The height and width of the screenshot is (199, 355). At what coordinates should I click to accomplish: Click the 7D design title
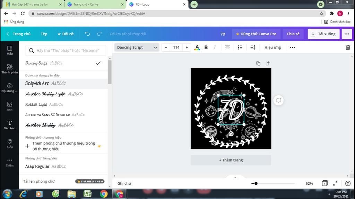point(223,34)
